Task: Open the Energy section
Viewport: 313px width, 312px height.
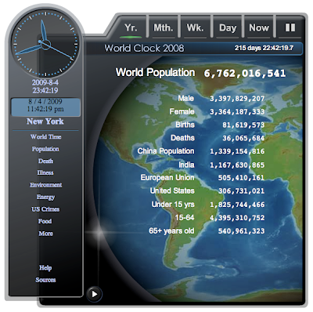Action: tap(45, 197)
